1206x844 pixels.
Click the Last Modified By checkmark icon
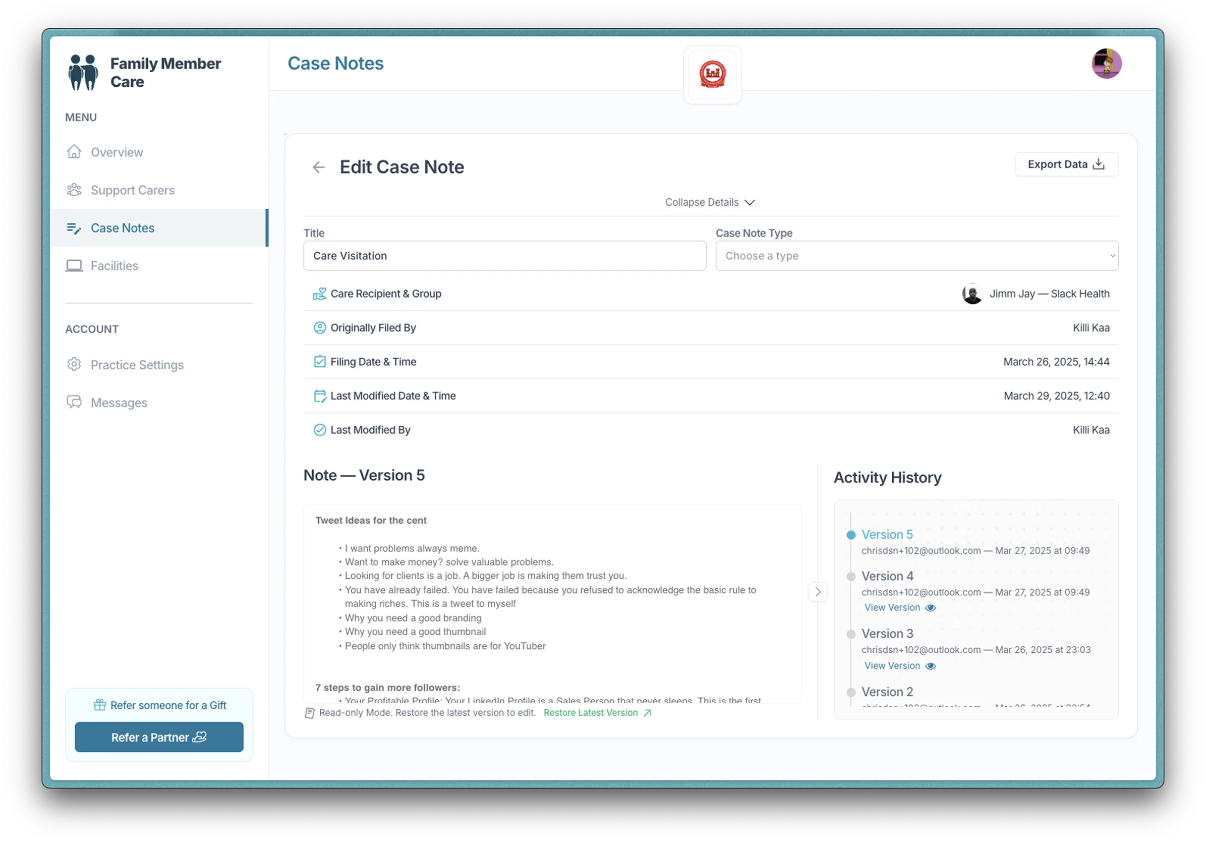point(319,430)
